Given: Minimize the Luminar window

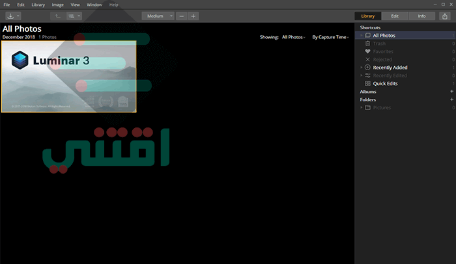Looking at the screenshot, I should (x=435, y=5).
